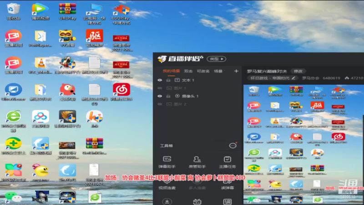The width and height of the screenshot is (364, 205).
Task: Launch YY语音 raccoon icon
Action: pyautogui.click(x=67, y=38)
